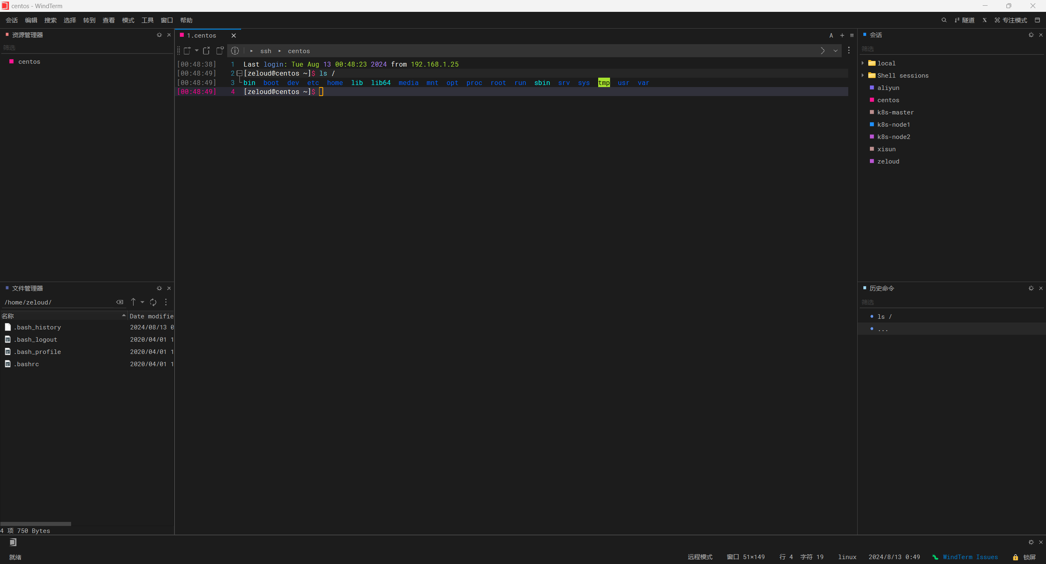Screen dimensions: 1046x564
Task: Open the 帮助 menu
Action: [x=186, y=20]
